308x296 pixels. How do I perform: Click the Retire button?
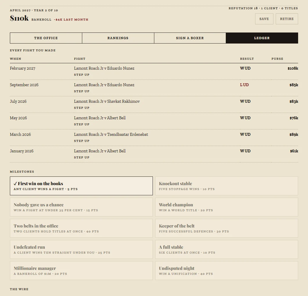(x=287, y=19)
